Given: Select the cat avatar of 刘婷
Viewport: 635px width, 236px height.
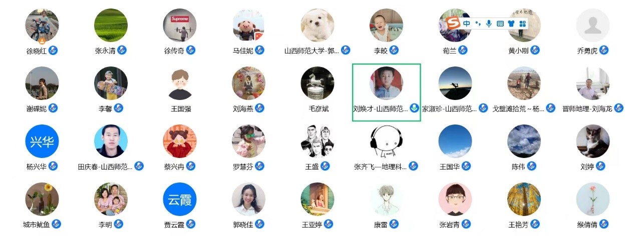Looking at the screenshot, I should 593,141.
